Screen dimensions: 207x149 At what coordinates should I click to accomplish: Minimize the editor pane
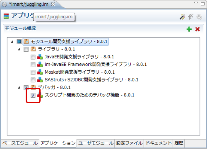[x=196, y=2]
